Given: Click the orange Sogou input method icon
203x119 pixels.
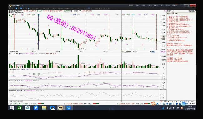Looking at the screenshot, I should (x=154, y=104).
